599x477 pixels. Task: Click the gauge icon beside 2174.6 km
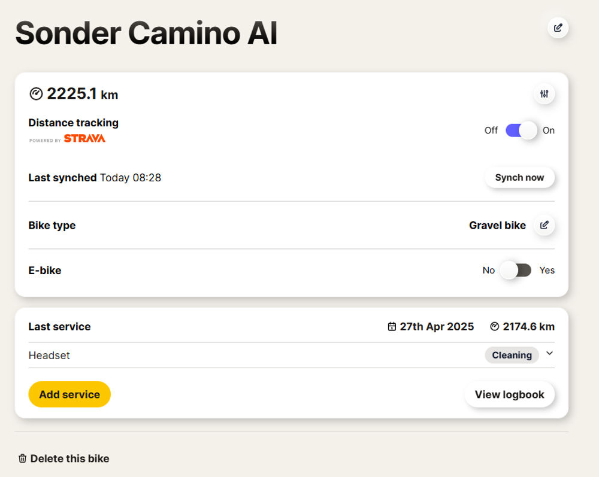(x=494, y=327)
